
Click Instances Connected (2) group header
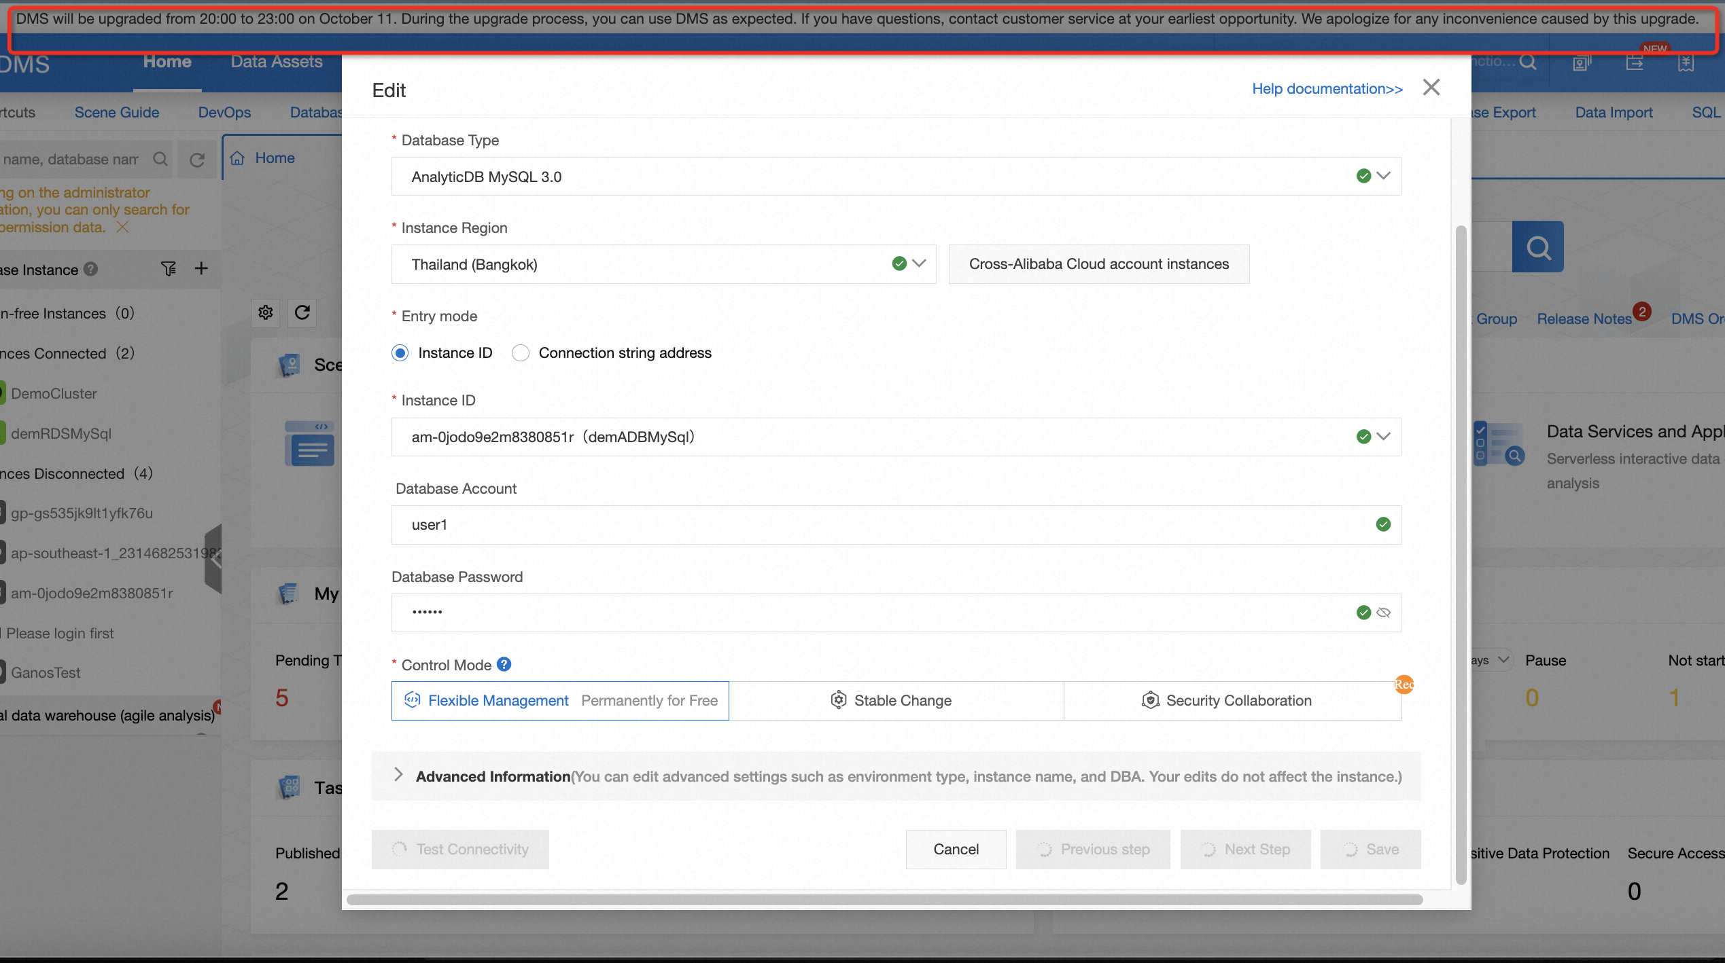(68, 353)
